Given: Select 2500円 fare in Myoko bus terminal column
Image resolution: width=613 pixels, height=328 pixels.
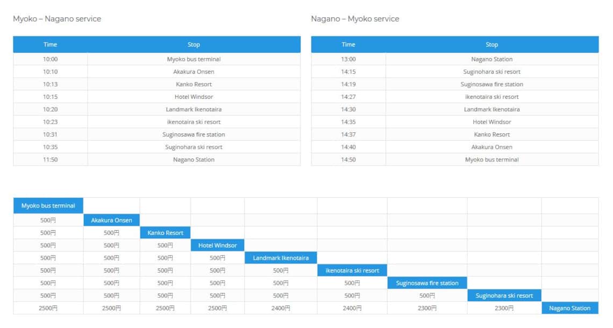Looking at the screenshot, I should pyautogui.click(x=48, y=308).
